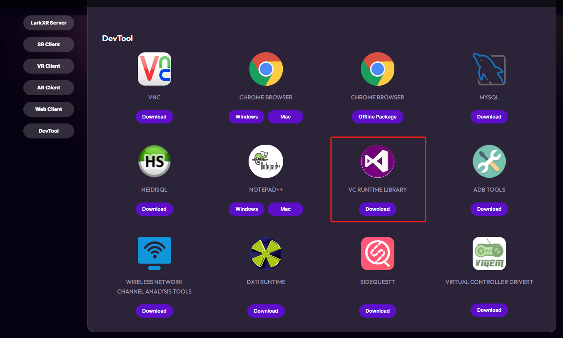Click the Notepad++ chameleon icon

pos(266,161)
